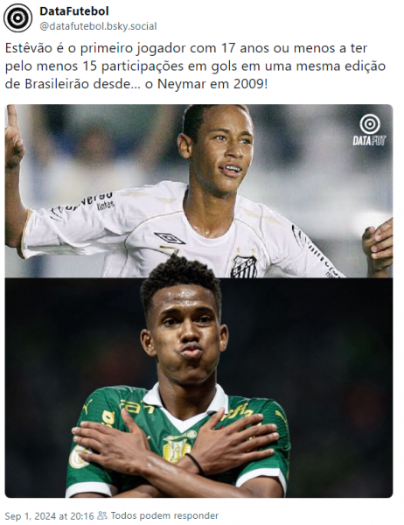Click the black wristband on the crossed arm
The image size is (404, 525).
(196, 464)
